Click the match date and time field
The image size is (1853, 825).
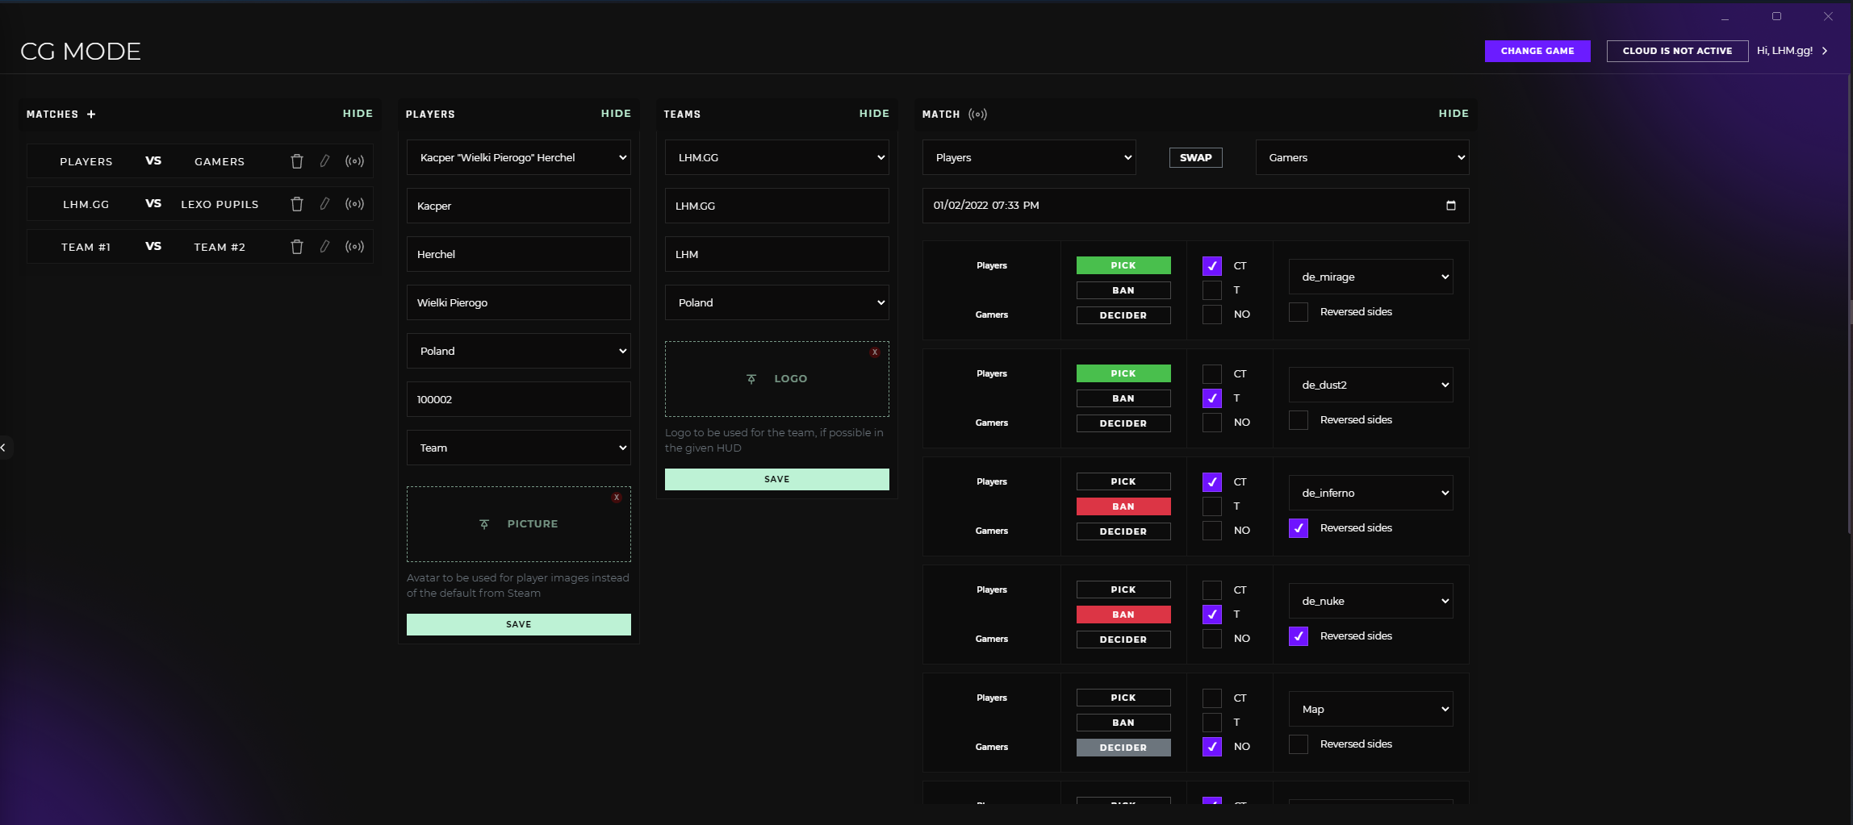[1195, 206]
